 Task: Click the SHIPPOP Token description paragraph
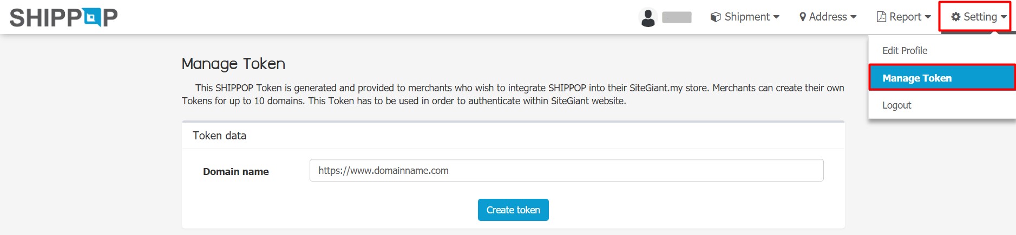(513, 95)
